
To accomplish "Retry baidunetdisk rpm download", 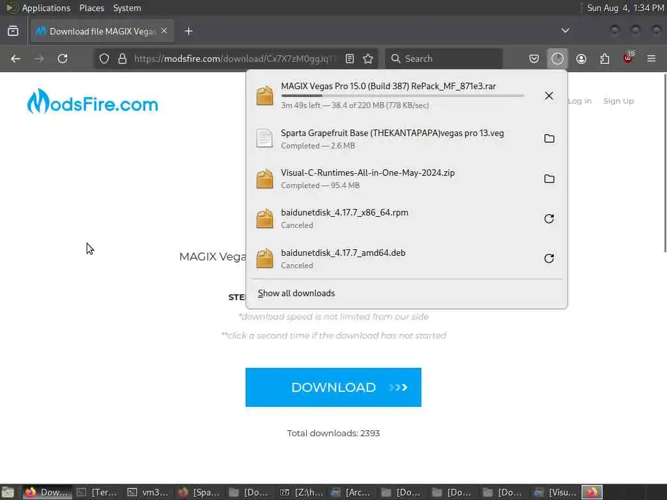I will pyautogui.click(x=549, y=219).
